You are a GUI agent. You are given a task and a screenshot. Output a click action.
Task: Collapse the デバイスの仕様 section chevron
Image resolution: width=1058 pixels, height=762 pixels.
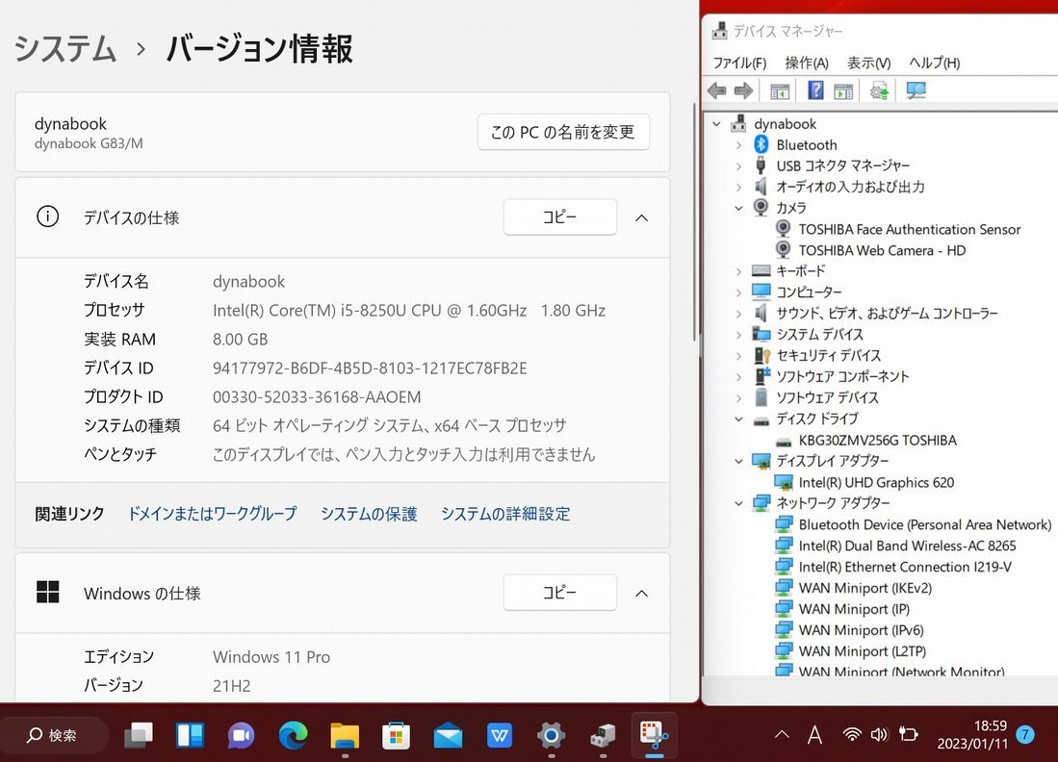(x=642, y=217)
